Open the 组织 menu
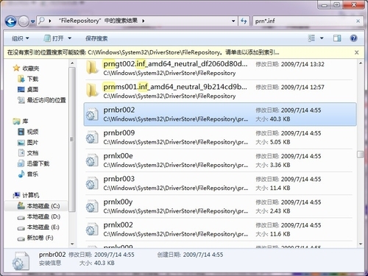 [x=20, y=38]
